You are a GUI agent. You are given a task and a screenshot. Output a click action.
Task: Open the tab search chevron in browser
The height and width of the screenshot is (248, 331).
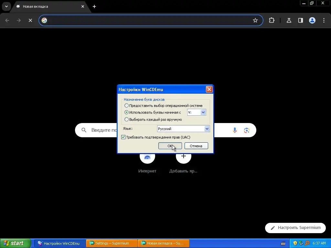click(6, 6)
